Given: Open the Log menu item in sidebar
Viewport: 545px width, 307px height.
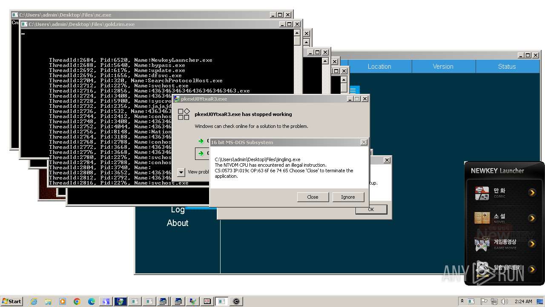Looking at the screenshot, I should tap(178, 209).
